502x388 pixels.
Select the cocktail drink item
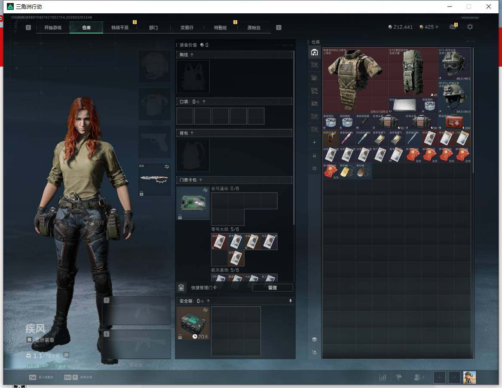[331, 139]
